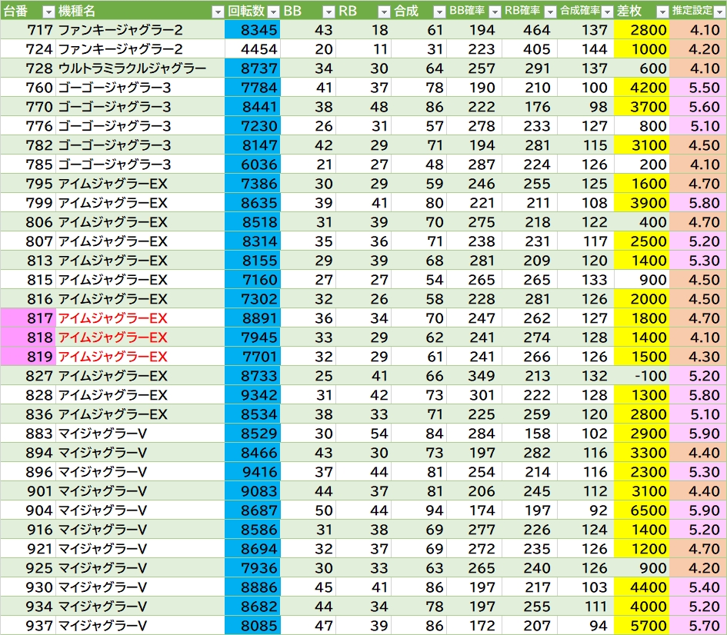Select the RB確率 cell 464
This screenshot has width=727, height=635.
[x=529, y=30]
